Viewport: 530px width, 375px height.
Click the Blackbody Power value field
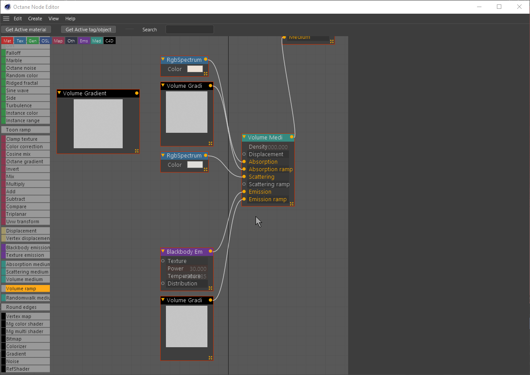click(x=198, y=269)
